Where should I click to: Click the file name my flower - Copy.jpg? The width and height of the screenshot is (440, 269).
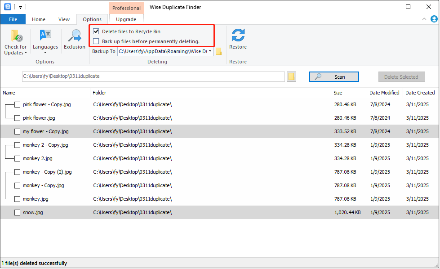pos(46,131)
